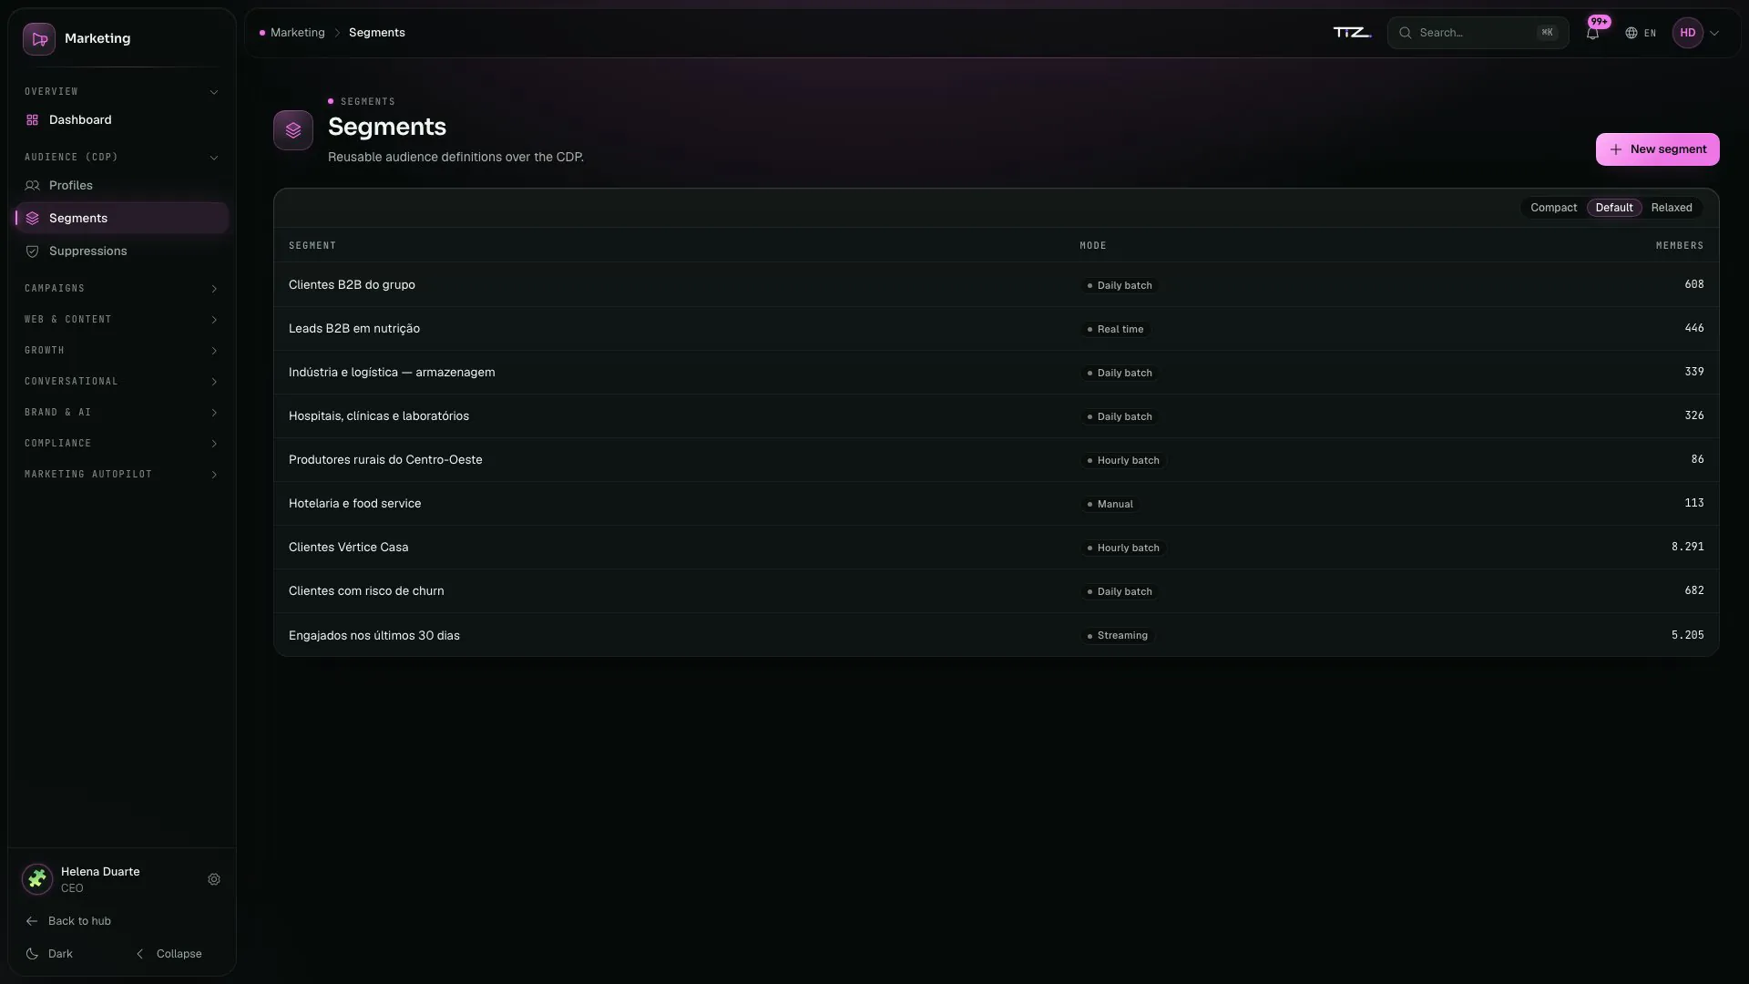1749x984 pixels.
Task: Click the globe language icon
Action: pyautogui.click(x=1631, y=33)
